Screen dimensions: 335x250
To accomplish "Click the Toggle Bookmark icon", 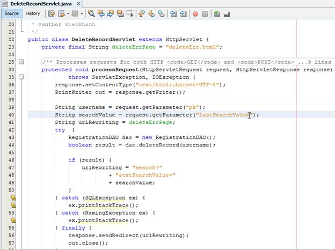I will tap(161, 13).
